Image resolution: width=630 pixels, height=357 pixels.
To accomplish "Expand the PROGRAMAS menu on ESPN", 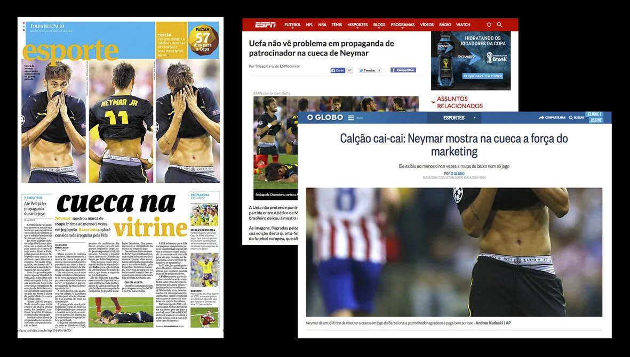I will 403,25.
